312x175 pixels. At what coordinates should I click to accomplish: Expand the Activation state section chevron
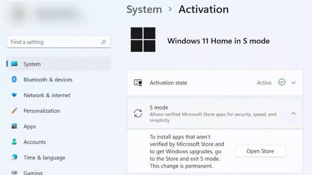click(294, 83)
